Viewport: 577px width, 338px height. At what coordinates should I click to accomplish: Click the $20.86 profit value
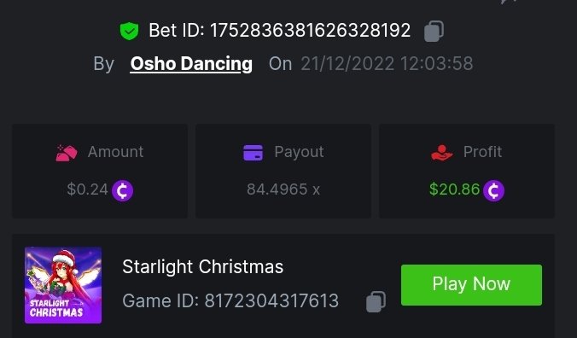click(x=454, y=189)
